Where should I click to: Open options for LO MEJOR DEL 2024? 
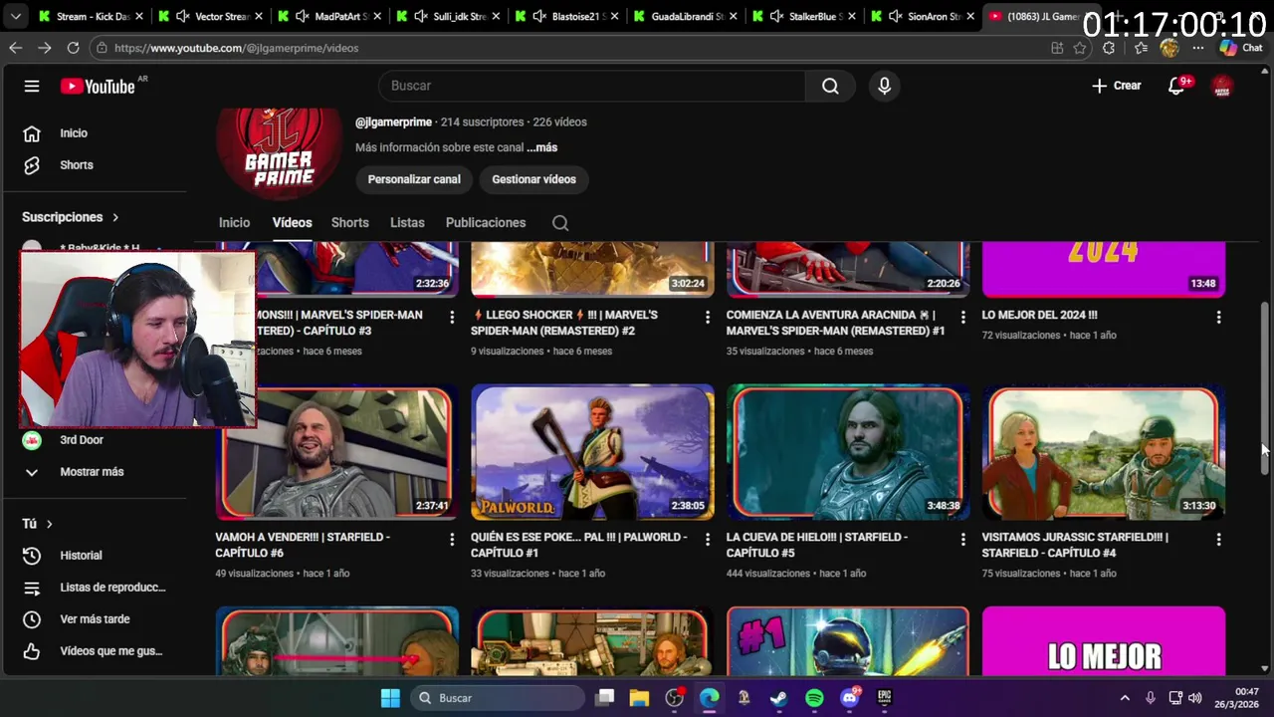[x=1218, y=317]
